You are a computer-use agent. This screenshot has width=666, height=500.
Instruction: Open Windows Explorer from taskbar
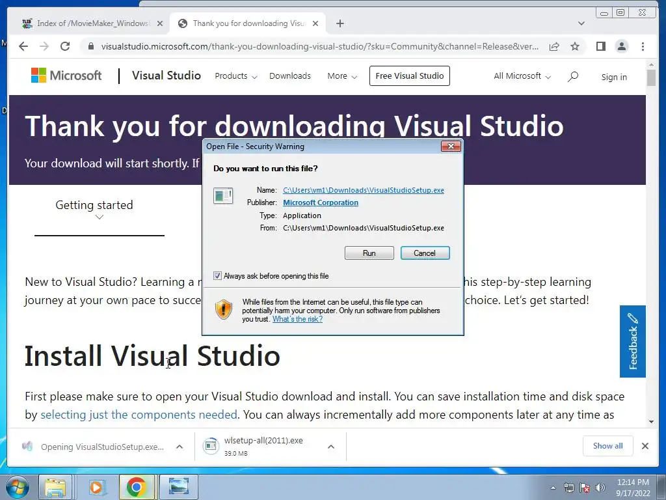point(55,487)
